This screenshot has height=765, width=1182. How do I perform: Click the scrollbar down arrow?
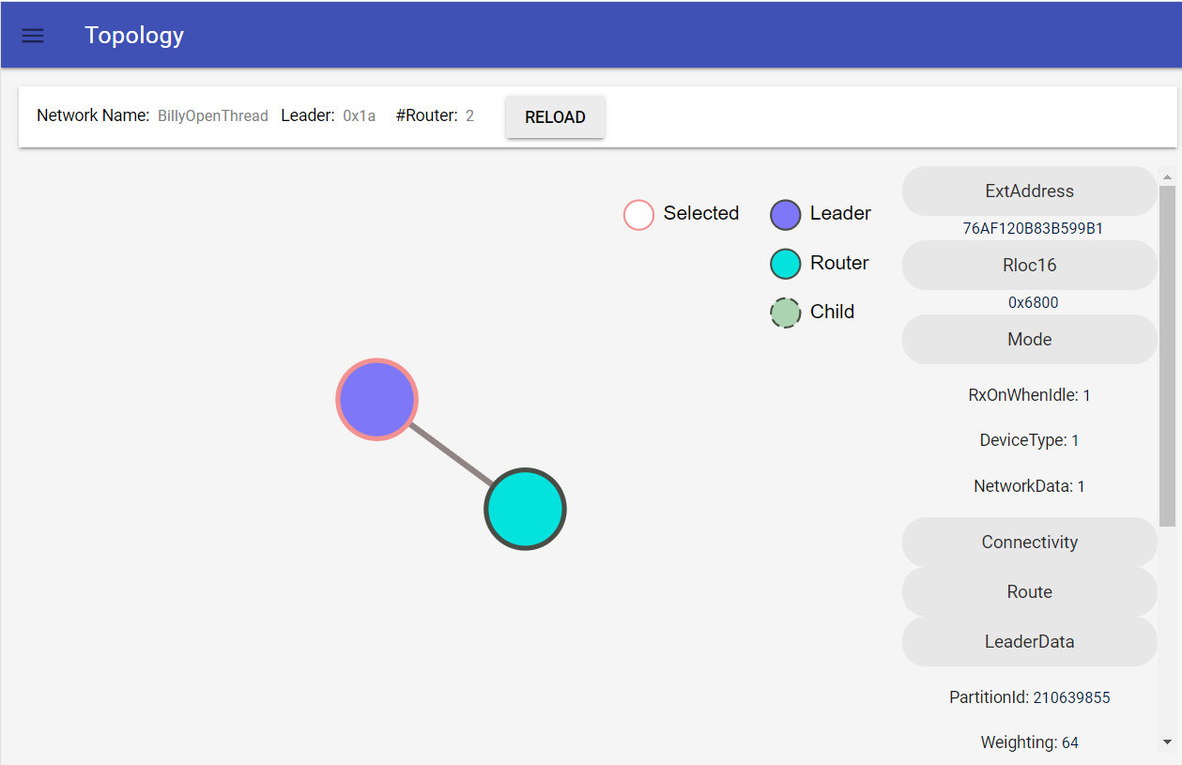1167,742
